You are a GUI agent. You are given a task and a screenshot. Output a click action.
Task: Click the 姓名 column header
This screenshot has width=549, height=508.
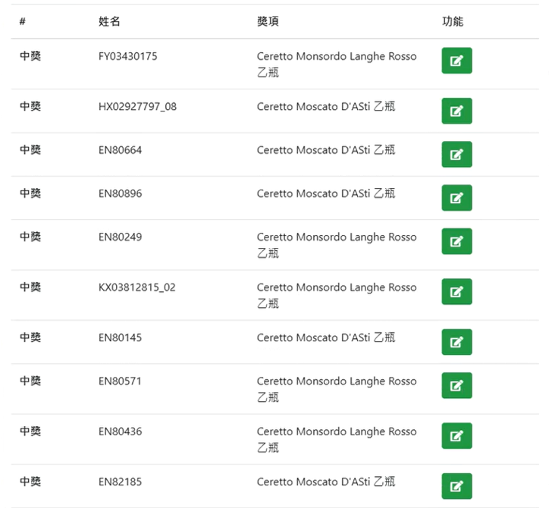coord(109,21)
